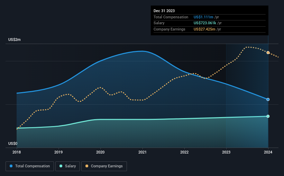Viewport: 284px width, 176px height.
Task: Click the Company Earnings label in tooltip
Action: coord(170,29)
